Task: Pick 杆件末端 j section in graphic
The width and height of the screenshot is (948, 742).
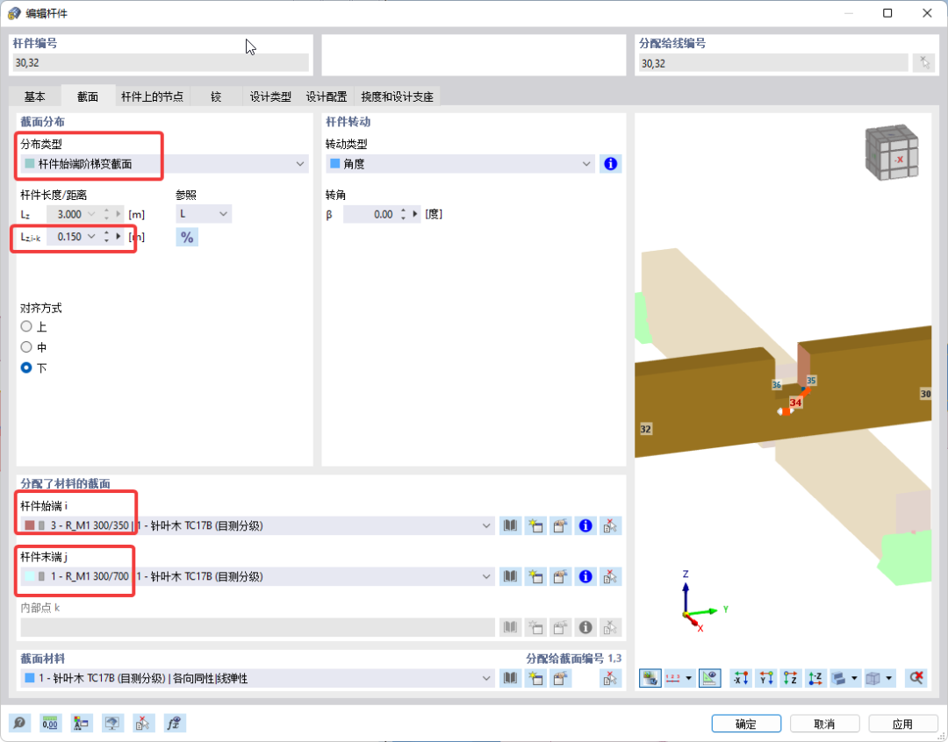Action: pyautogui.click(x=610, y=576)
